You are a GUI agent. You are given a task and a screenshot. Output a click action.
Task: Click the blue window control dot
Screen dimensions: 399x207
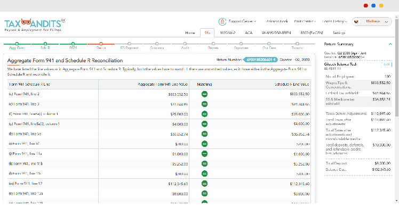coord(373,6)
